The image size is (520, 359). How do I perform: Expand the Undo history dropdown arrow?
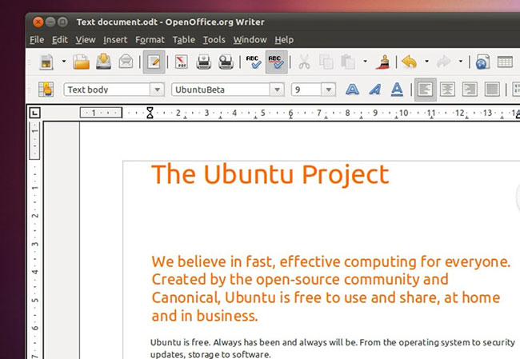point(427,62)
